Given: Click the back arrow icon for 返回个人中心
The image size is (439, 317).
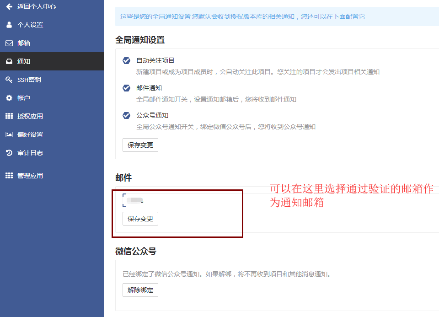Looking at the screenshot, I should click(x=9, y=7).
